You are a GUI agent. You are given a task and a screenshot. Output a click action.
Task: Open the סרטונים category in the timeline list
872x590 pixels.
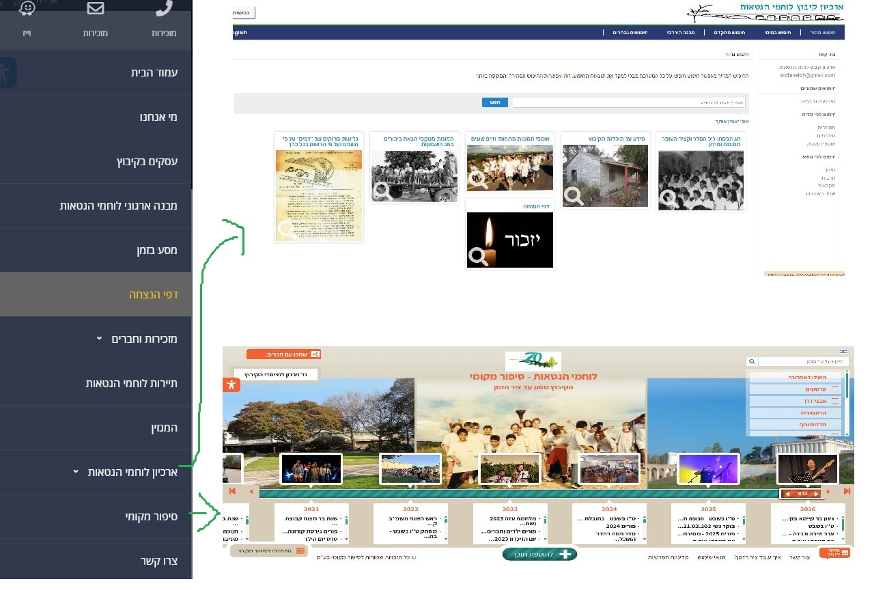[796, 389]
